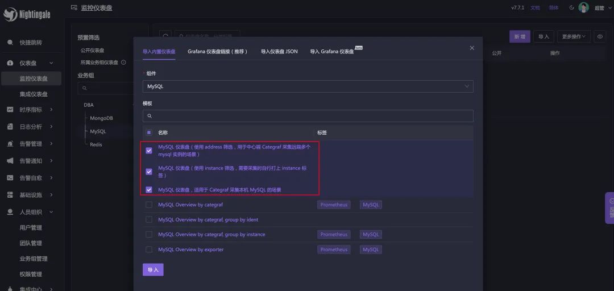This screenshot has width=614, height=291.
Task: Click the 模板 search input field
Action: click(308, 116)
